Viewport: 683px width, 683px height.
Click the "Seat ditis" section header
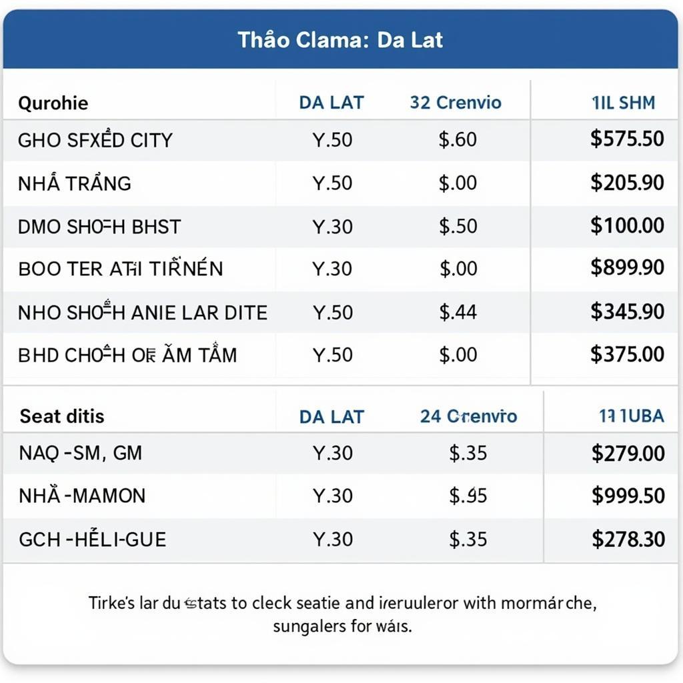(62, 416)
